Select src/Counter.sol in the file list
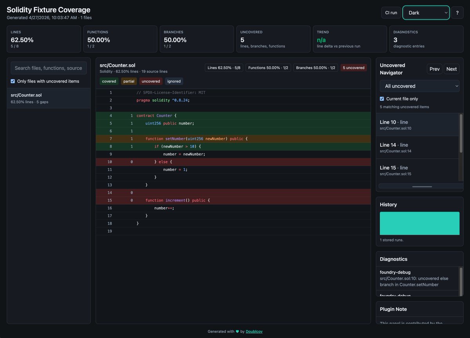Image resolution: width=470 pixels, height=338 pixels. [49, 98]
